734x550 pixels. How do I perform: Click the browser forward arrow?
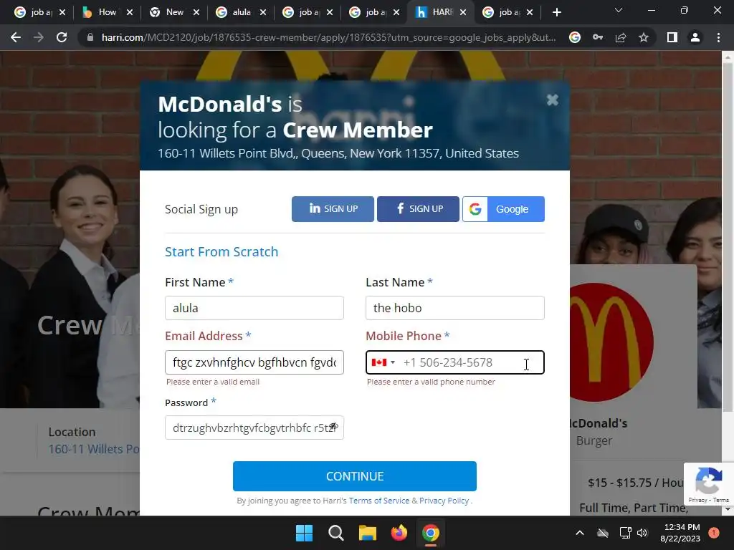39,37
